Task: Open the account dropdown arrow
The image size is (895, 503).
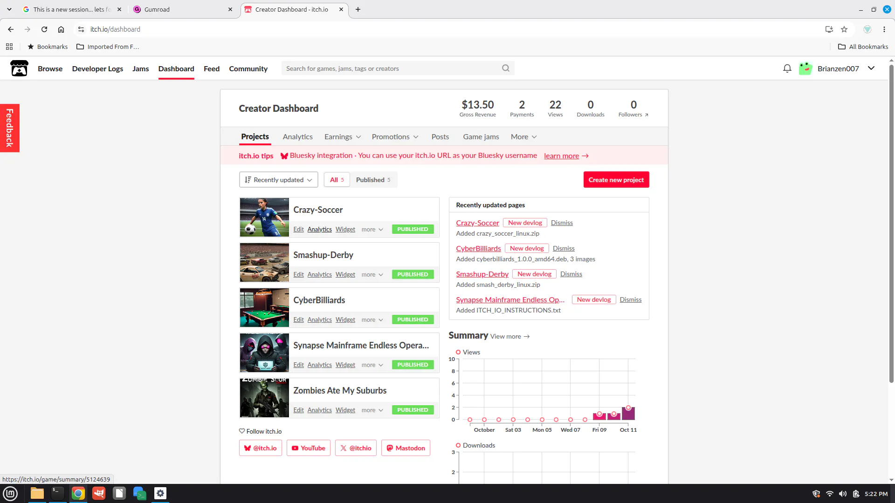Action: pos(871,68)
